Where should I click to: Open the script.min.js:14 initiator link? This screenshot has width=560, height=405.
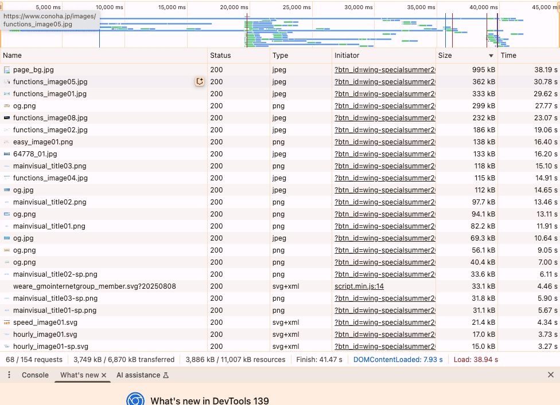coord(359,286)
